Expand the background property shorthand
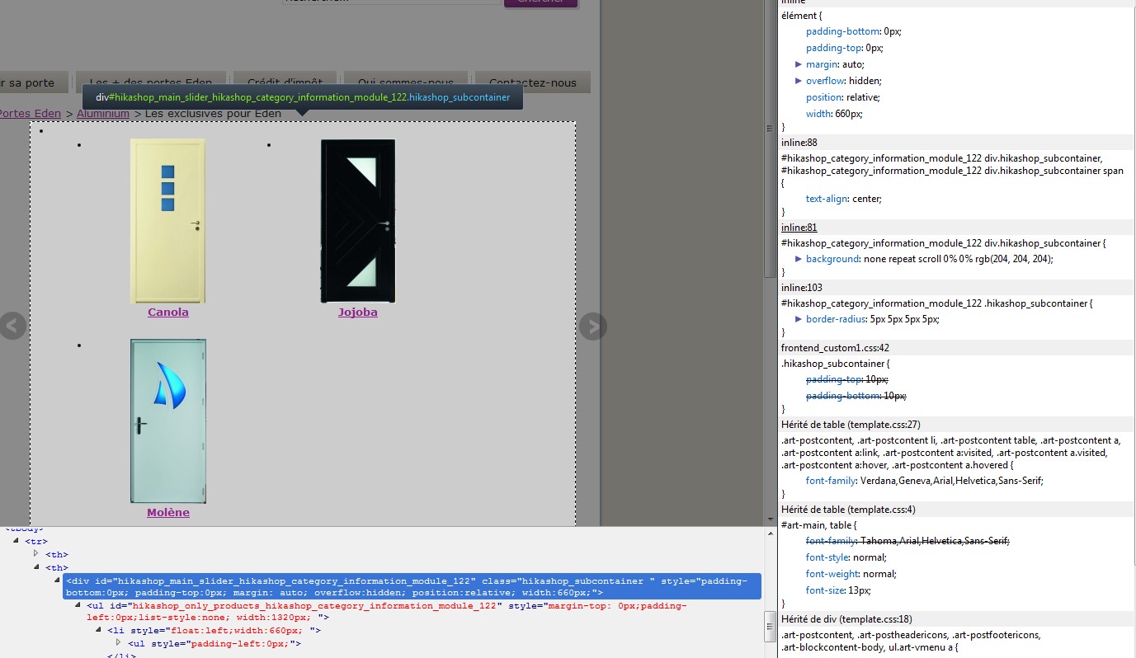This screenshot has height=658, width=1136. 799,259
